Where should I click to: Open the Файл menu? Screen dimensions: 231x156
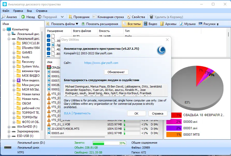coord(6,11)
